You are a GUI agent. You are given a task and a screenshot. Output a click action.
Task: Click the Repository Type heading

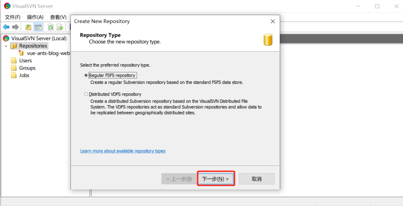click(100, 35)
